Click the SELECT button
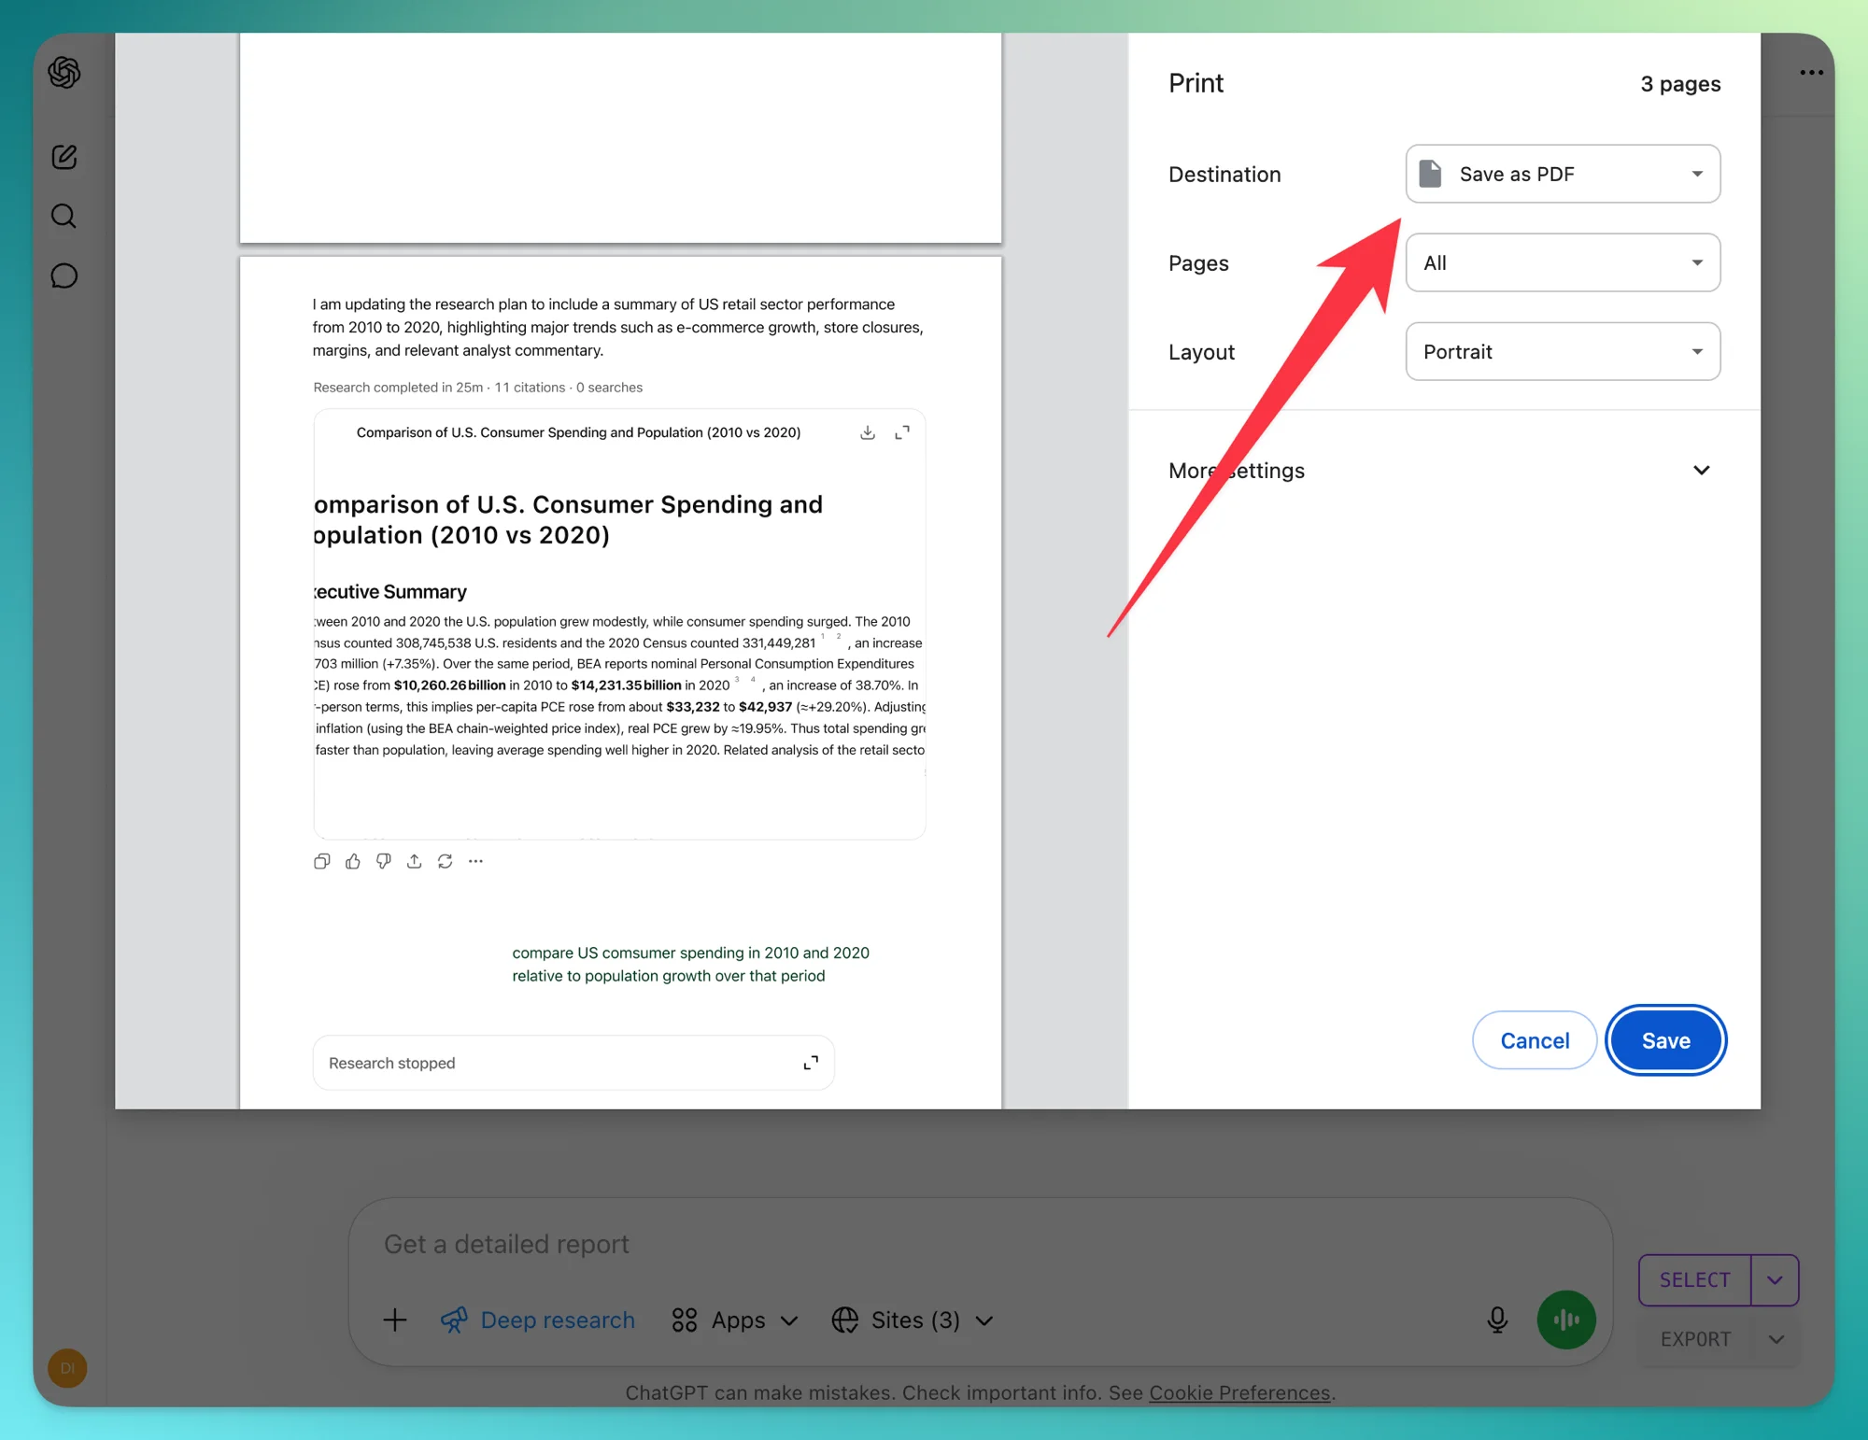1868x1440 pixels. 1694,1279
